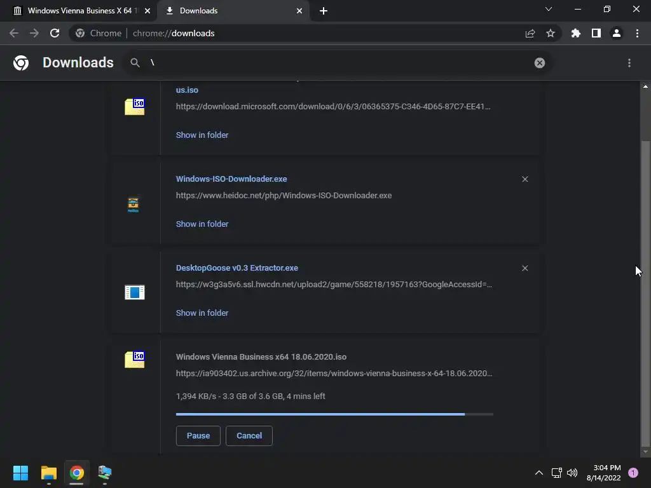This screenshot has height=488, width=651.
Task: Click the archive.org Windows Vienna URL
Action: point(334,374)
